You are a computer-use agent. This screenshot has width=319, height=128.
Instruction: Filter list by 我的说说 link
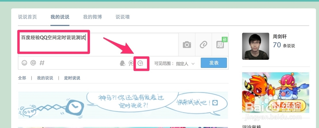pos(45,78)
